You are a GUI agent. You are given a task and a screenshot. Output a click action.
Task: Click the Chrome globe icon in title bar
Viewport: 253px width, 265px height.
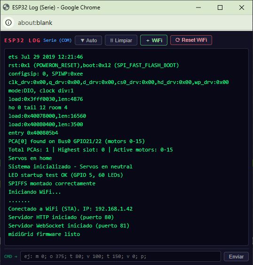pyautogui.click(x=6, y=7)
